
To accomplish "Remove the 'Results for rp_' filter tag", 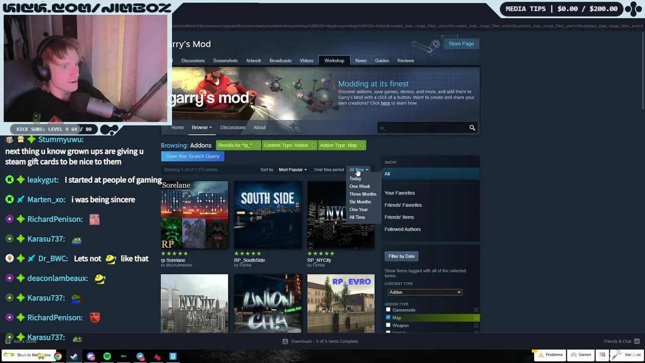I will point(256,146).
